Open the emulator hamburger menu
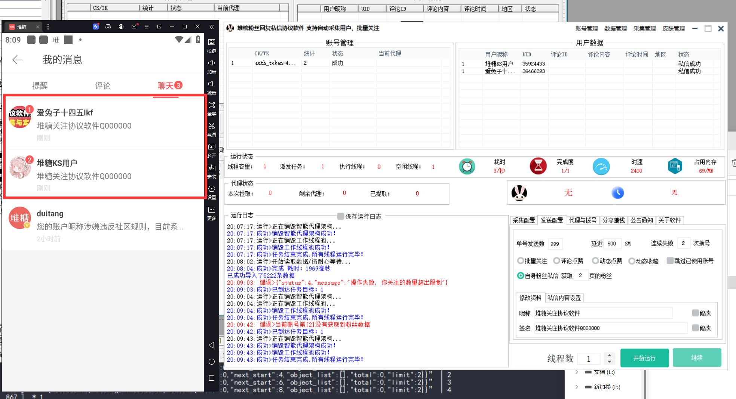The width and height of the screenshot is (736, 399). [147, 27]
